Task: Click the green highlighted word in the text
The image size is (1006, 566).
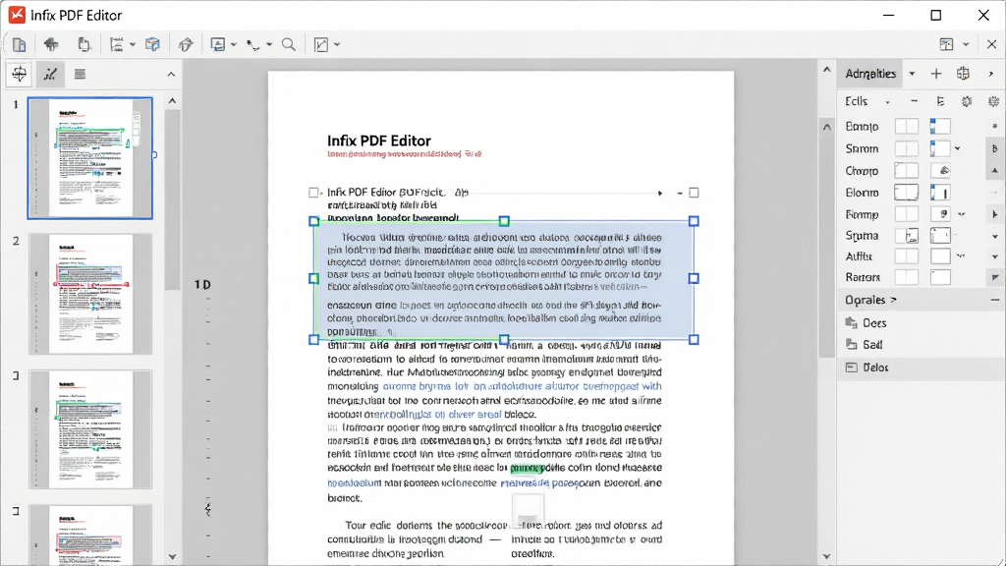Action: tap(527, 468)
